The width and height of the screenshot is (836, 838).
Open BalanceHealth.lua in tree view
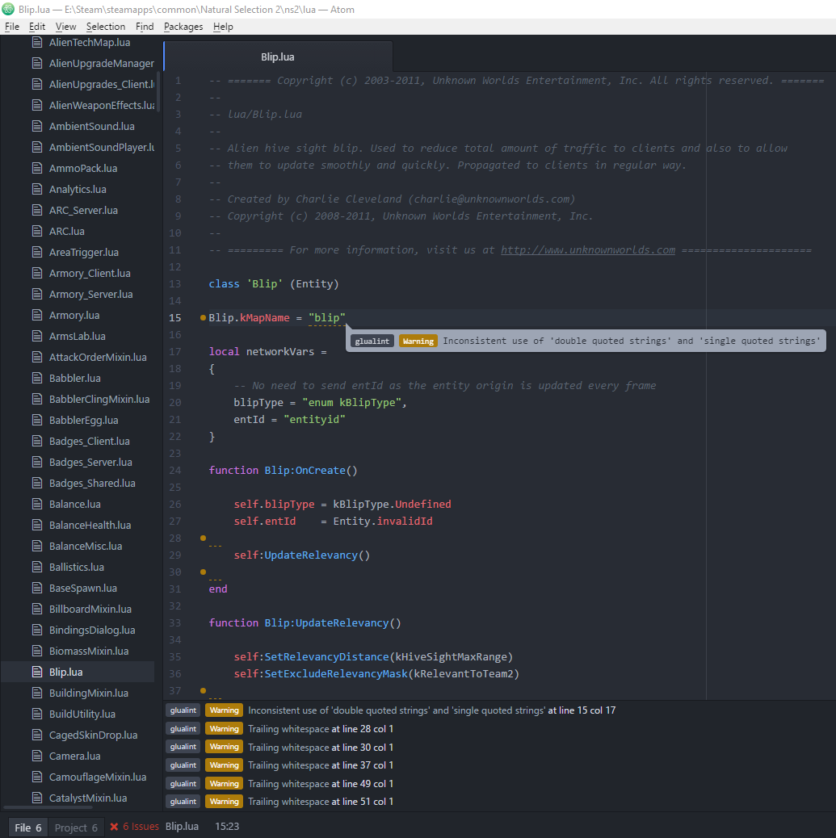(x=90, y=526)
